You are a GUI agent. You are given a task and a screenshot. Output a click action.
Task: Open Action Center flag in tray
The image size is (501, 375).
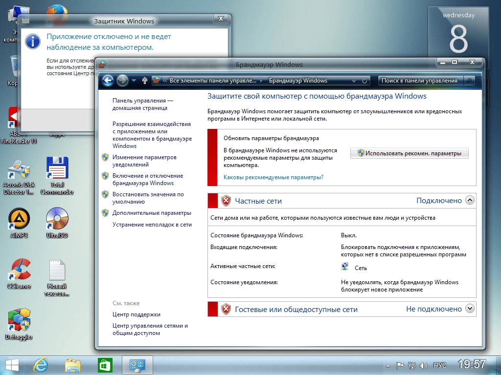tap(400, 365)
